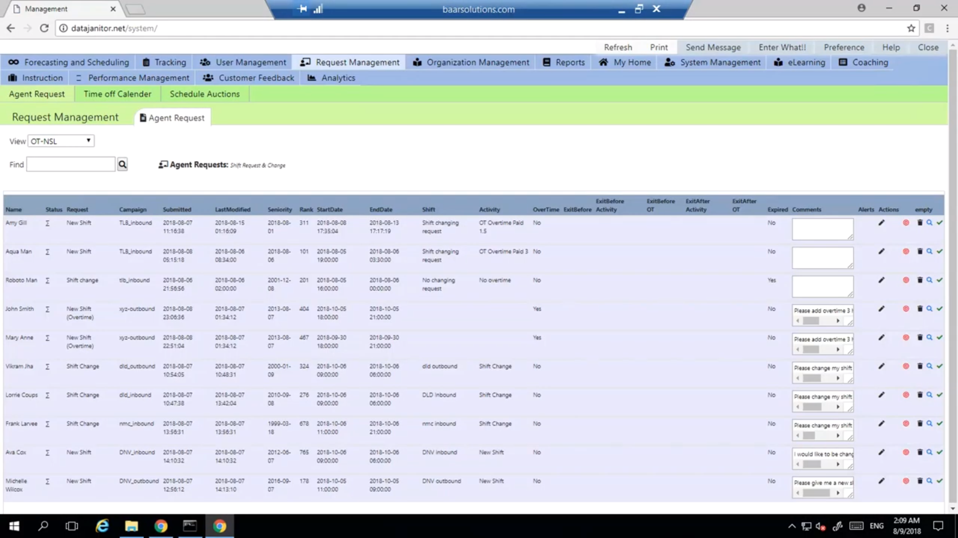Click the Find text input field
The image size is (958, 538).
coord(71,164)
